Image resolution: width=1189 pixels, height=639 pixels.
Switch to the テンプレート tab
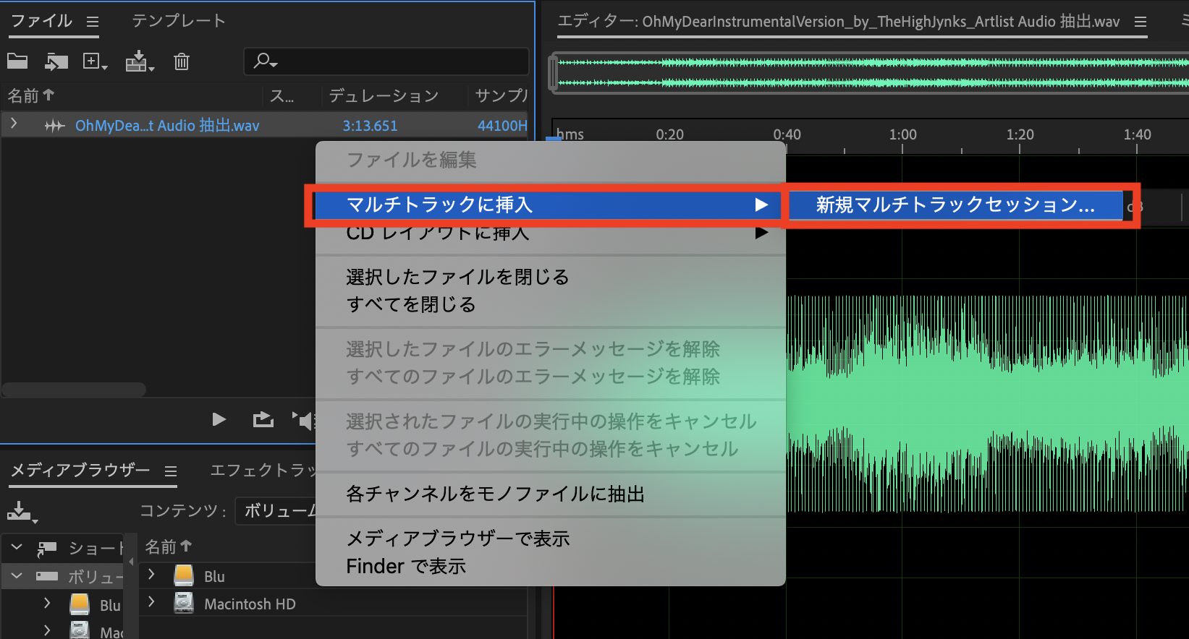point(179,21)
